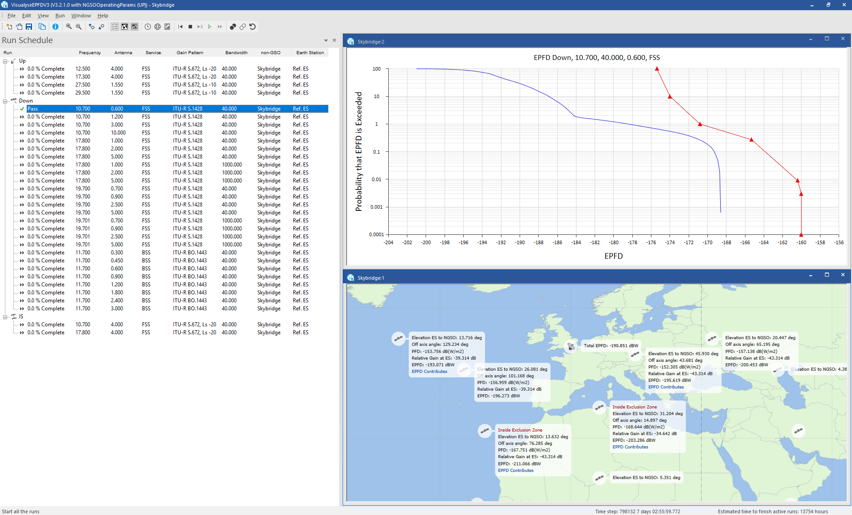Screen dimensions: 852x515
Task: Open the Window menu
Action: [x=81, y=16]
